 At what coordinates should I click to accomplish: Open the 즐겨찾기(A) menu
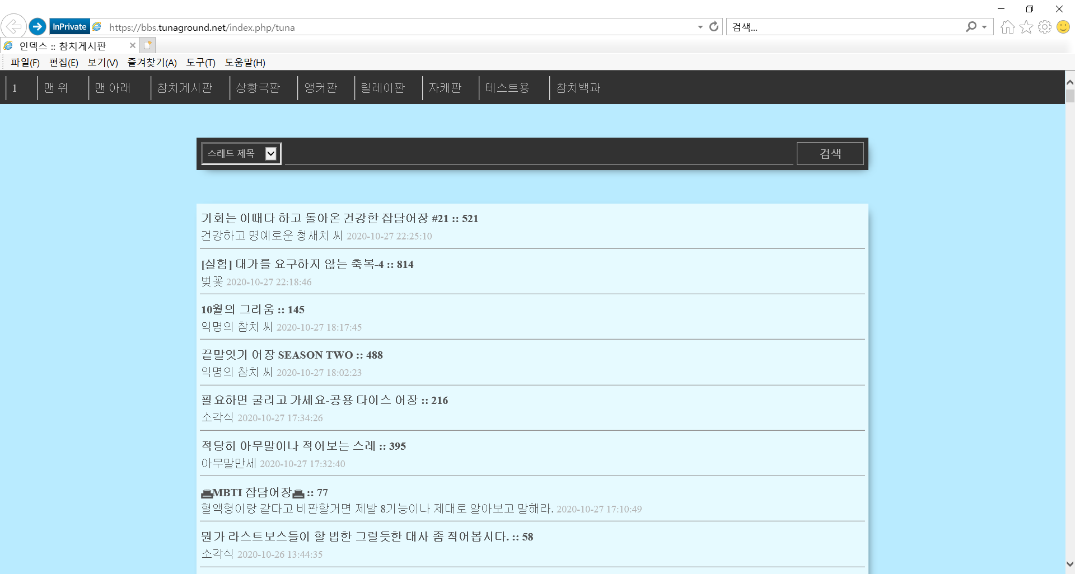click(152, 63)
